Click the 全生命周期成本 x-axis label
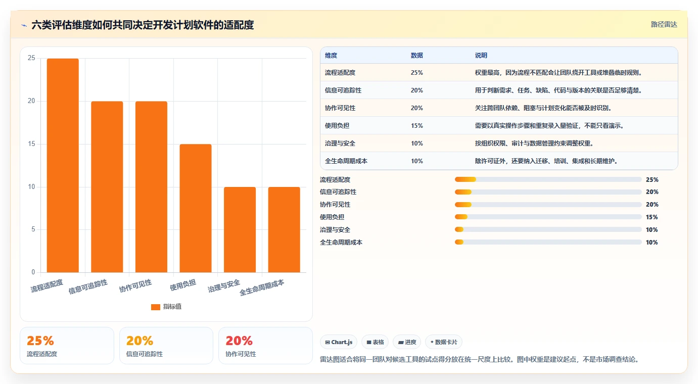 [262, 288]
